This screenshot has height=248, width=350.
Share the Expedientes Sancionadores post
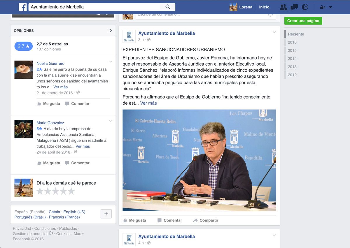[206, 220]
